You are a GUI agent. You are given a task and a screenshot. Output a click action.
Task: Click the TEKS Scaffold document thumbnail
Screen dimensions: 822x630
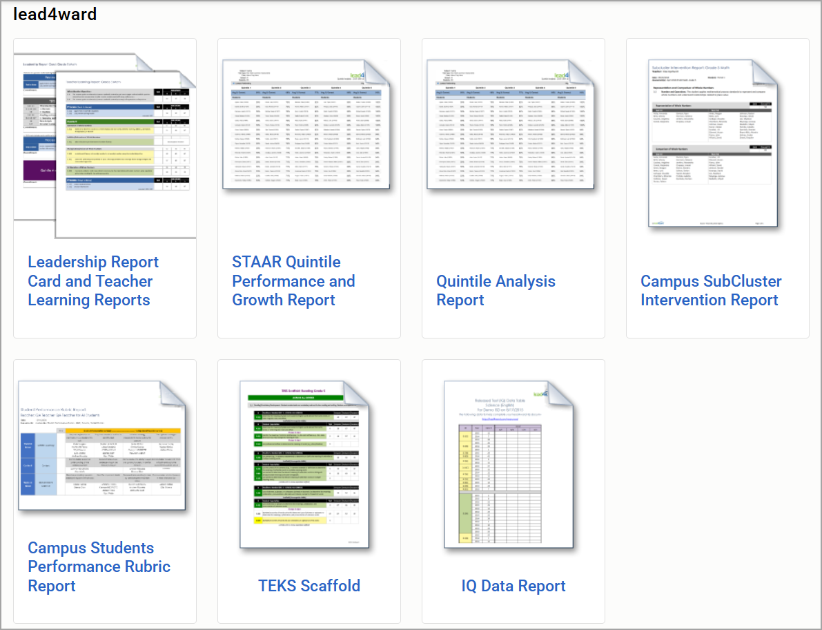pos(304,465)
